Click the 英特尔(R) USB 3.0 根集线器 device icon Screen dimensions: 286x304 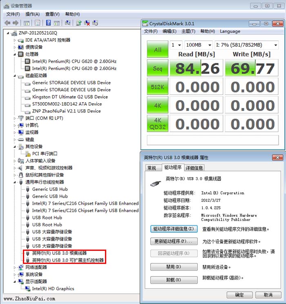point(28,253)
